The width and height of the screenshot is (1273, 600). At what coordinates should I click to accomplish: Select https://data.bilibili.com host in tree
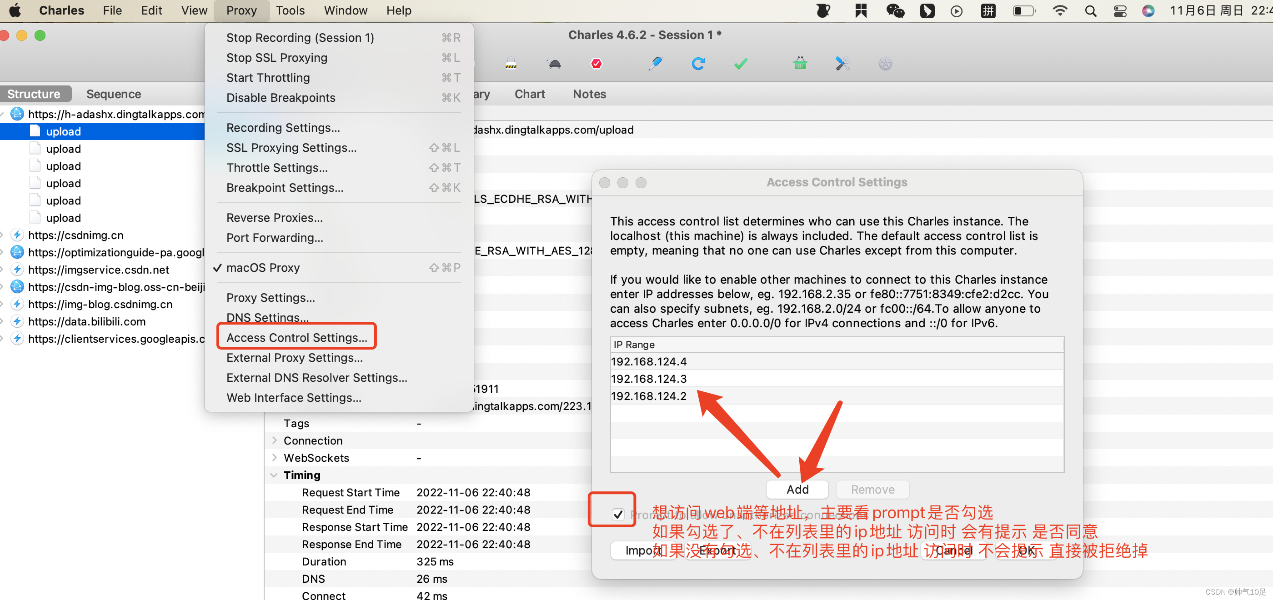click(x=87, y=322)
